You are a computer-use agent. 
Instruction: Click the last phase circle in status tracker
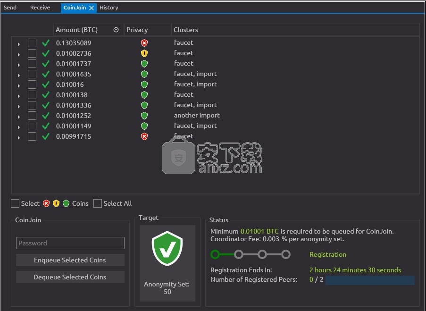[286, 254]
